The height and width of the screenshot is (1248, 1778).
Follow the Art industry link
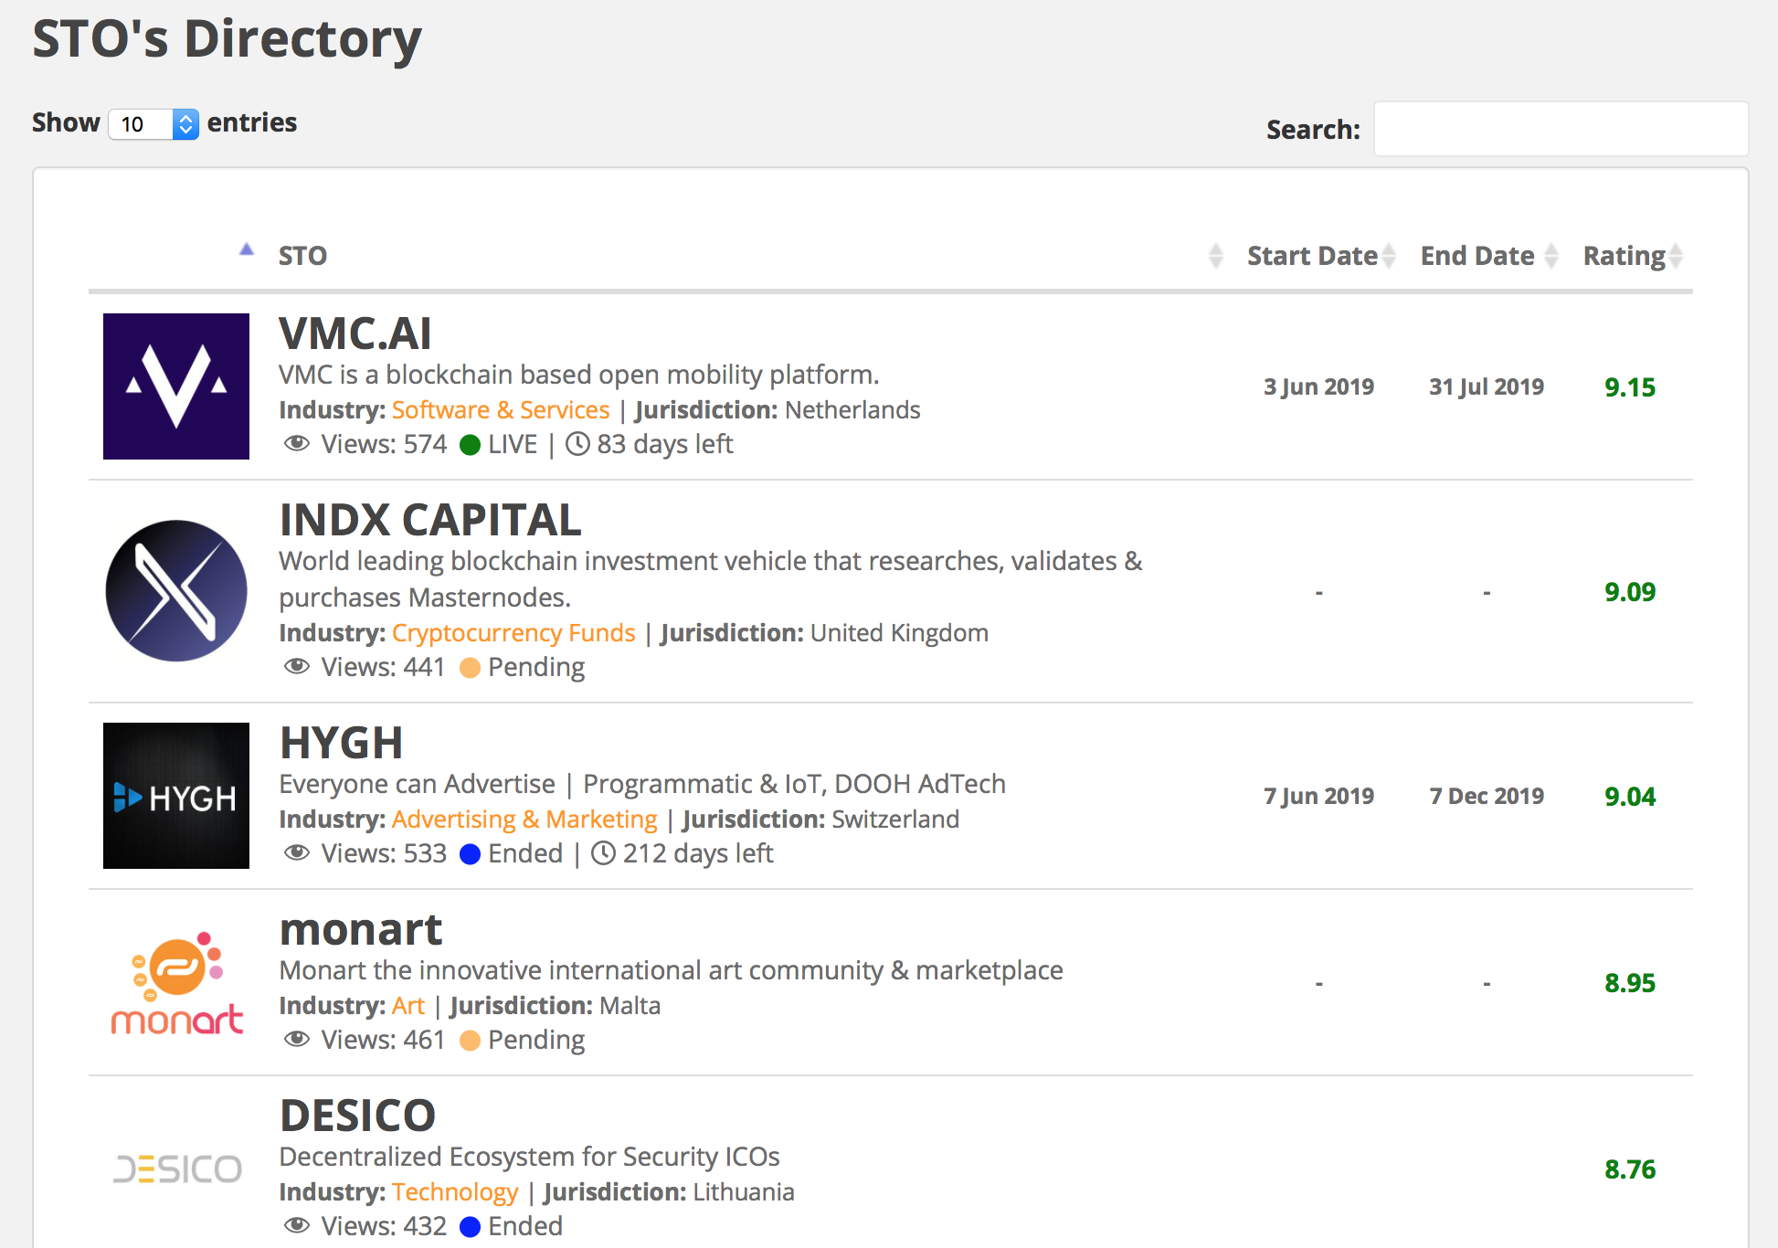(x=408, y=1006)
